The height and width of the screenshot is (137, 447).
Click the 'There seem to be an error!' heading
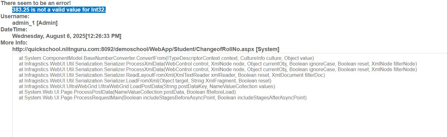tap(31, 3)
